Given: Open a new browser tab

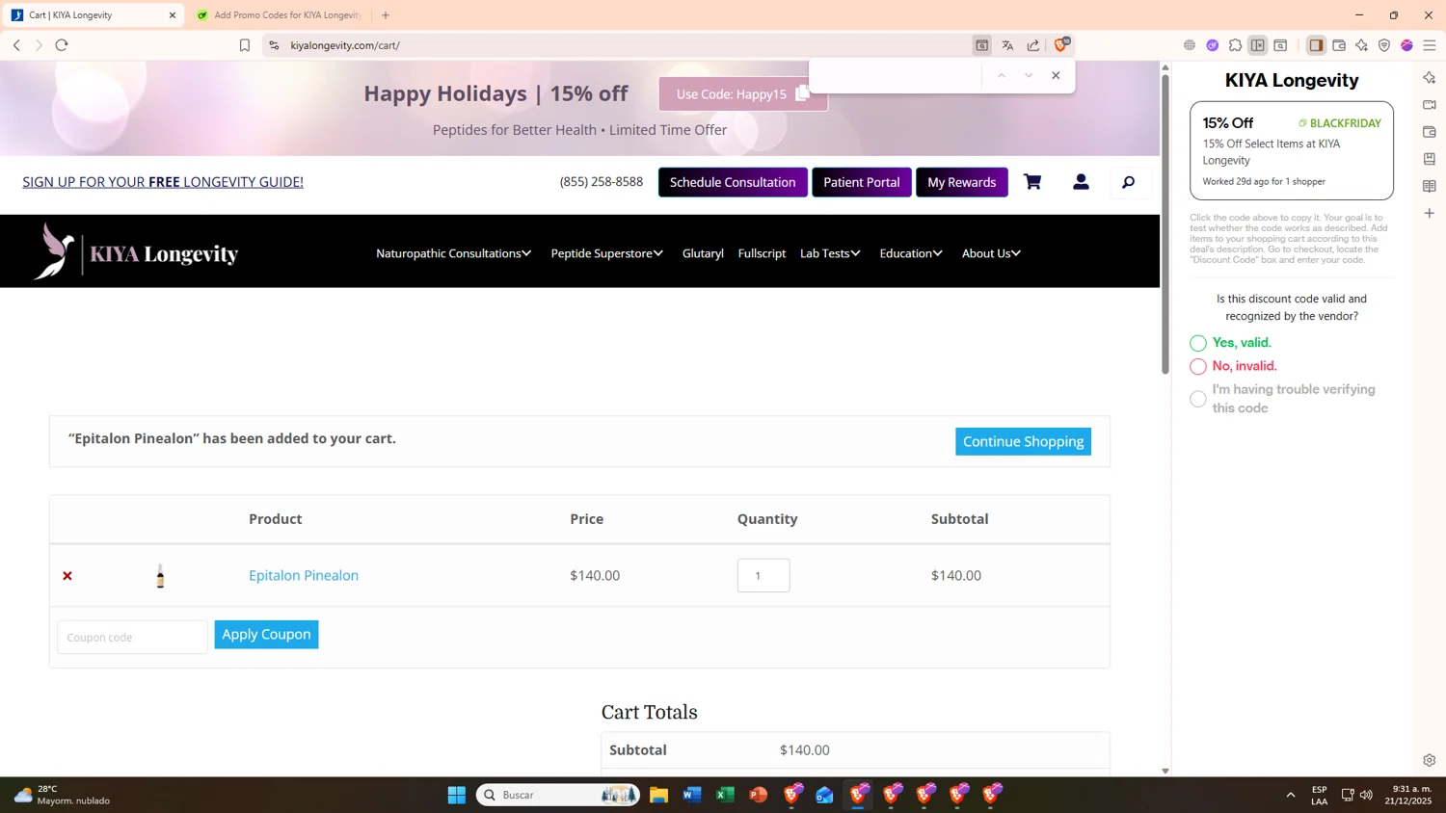Looking at the screenshot, I should pos(386,15).
